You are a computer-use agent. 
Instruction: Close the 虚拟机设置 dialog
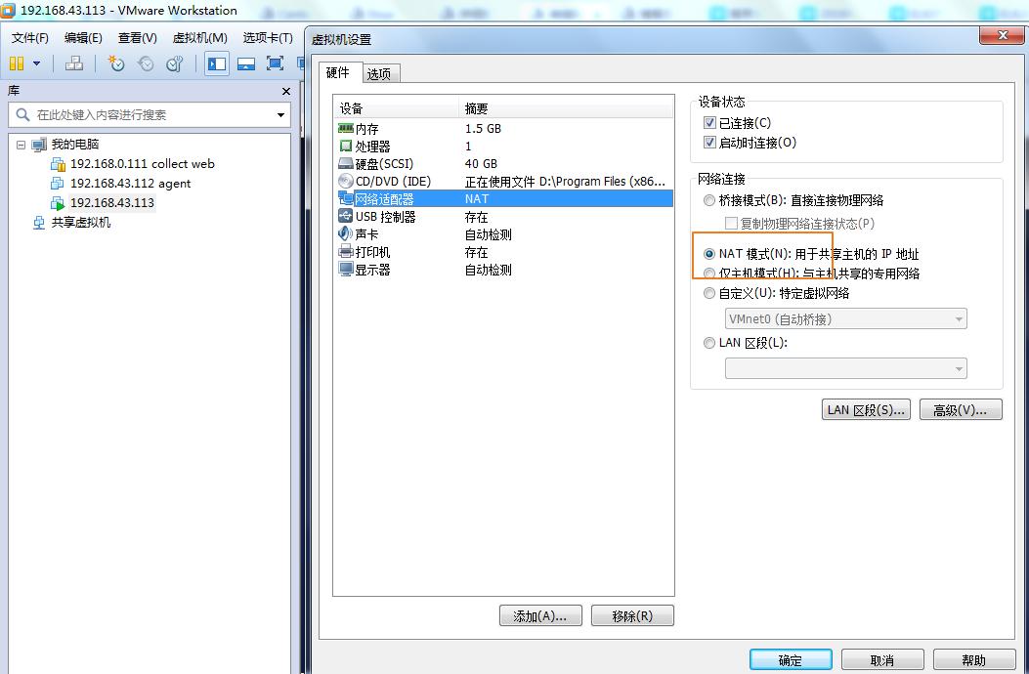point(1002,35)
